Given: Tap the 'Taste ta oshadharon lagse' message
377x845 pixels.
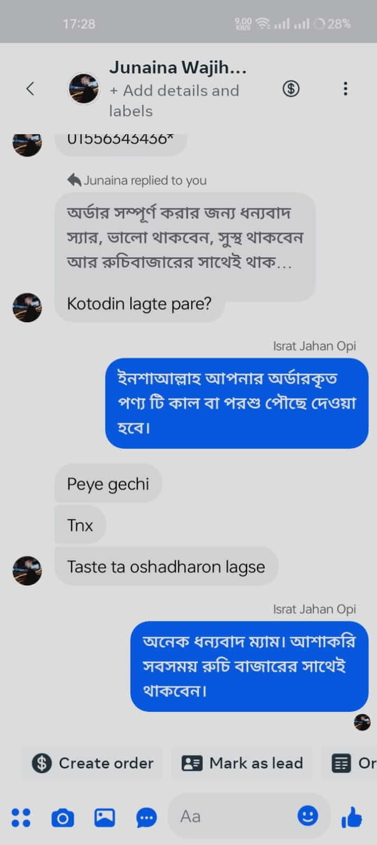Looking at the screenshot, I should [166, 567].
